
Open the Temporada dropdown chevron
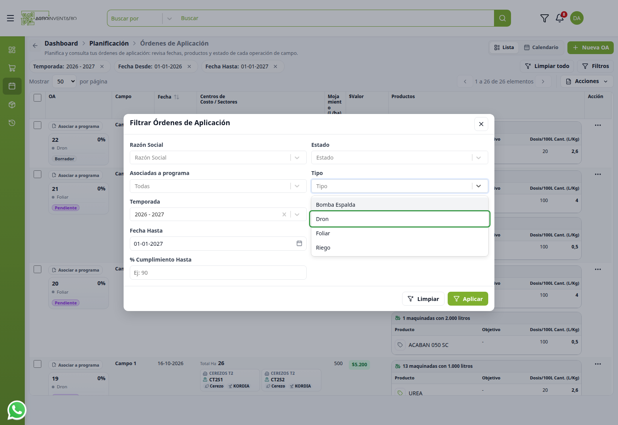click(297, 214)
